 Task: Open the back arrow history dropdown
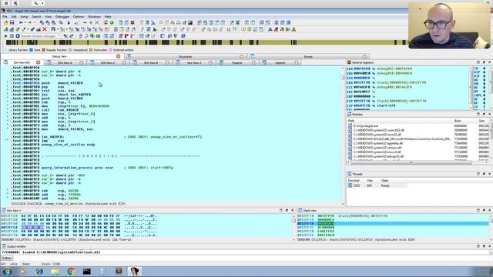25,22
